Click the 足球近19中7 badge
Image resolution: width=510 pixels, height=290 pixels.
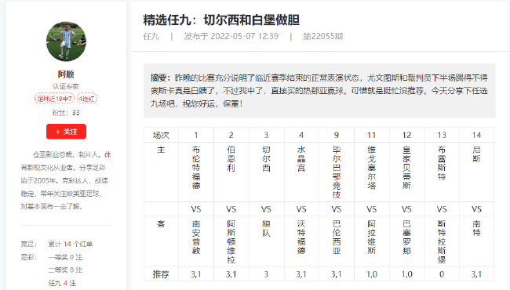coord(54,99)
